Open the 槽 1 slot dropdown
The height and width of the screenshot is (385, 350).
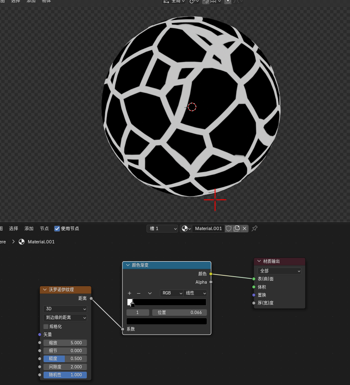point(162,228)
